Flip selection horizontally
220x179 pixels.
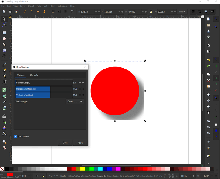[x=38, y=12]
